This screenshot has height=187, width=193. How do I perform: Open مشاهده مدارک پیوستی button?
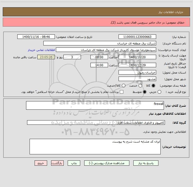(x=107, y=163)
